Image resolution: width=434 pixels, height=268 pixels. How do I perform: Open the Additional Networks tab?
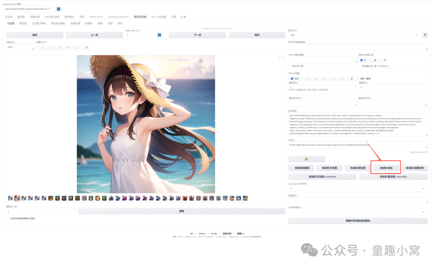(119, 17)
